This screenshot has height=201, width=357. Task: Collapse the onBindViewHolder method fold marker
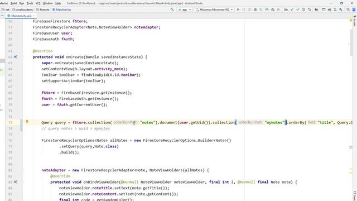click(23, 182)
